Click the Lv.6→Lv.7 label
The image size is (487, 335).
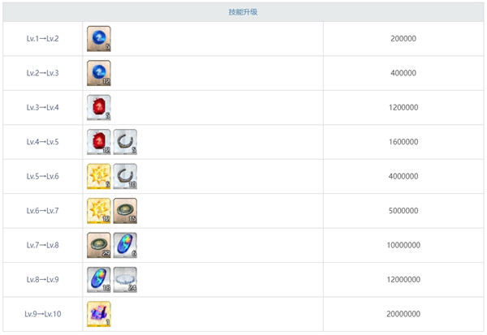pos(42,211)
